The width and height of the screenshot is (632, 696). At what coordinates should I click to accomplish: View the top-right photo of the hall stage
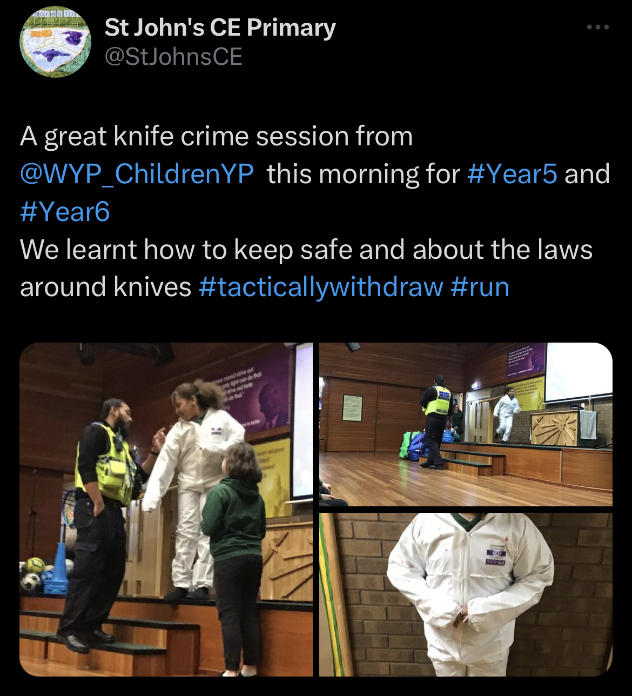pos(466,424)
